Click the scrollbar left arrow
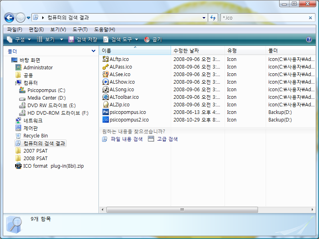 (102, 210)
